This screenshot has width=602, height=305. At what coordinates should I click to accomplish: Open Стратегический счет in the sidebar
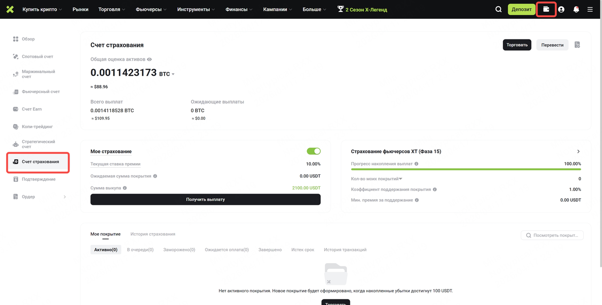(38, 144)
